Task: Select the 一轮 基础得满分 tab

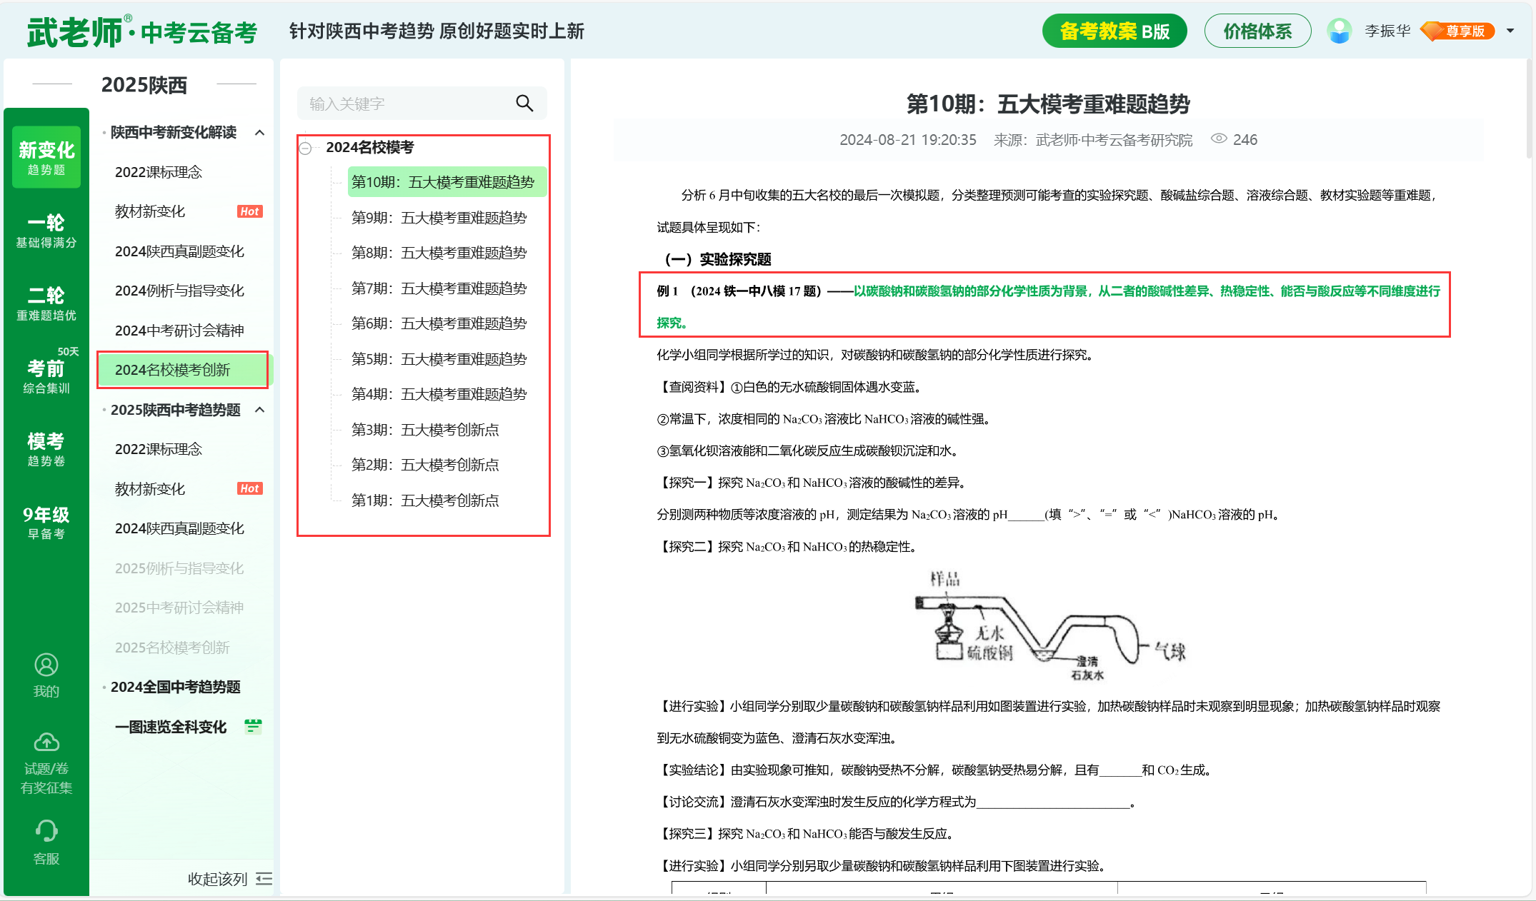Action: (46, 231)
